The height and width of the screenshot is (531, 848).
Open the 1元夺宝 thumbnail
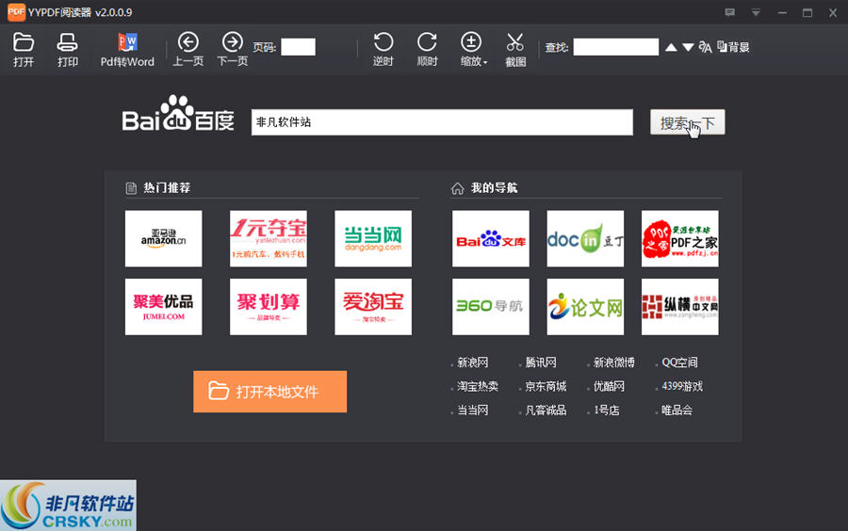click(x=269, y=238)
